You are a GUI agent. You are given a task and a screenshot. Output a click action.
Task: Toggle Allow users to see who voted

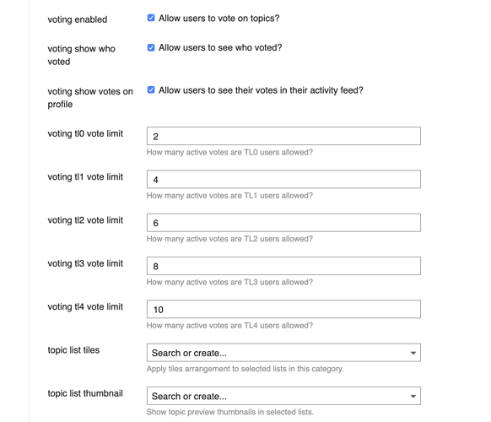point(151,47)
